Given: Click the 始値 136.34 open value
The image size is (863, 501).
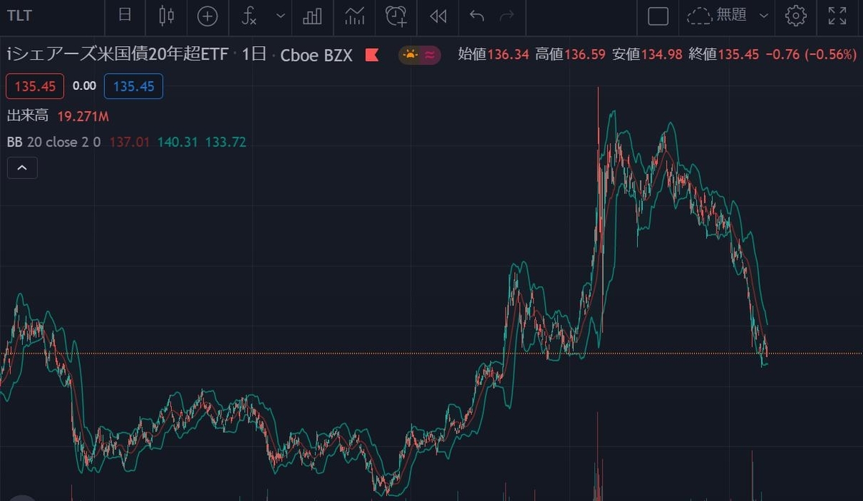Looking at the screenshot, I should (493, 55).
